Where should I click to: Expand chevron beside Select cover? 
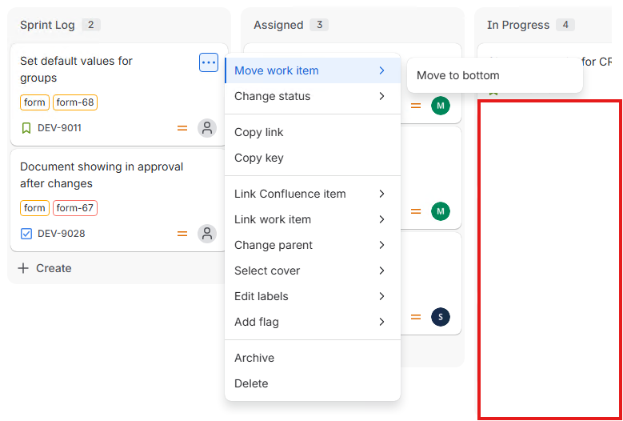381,271
